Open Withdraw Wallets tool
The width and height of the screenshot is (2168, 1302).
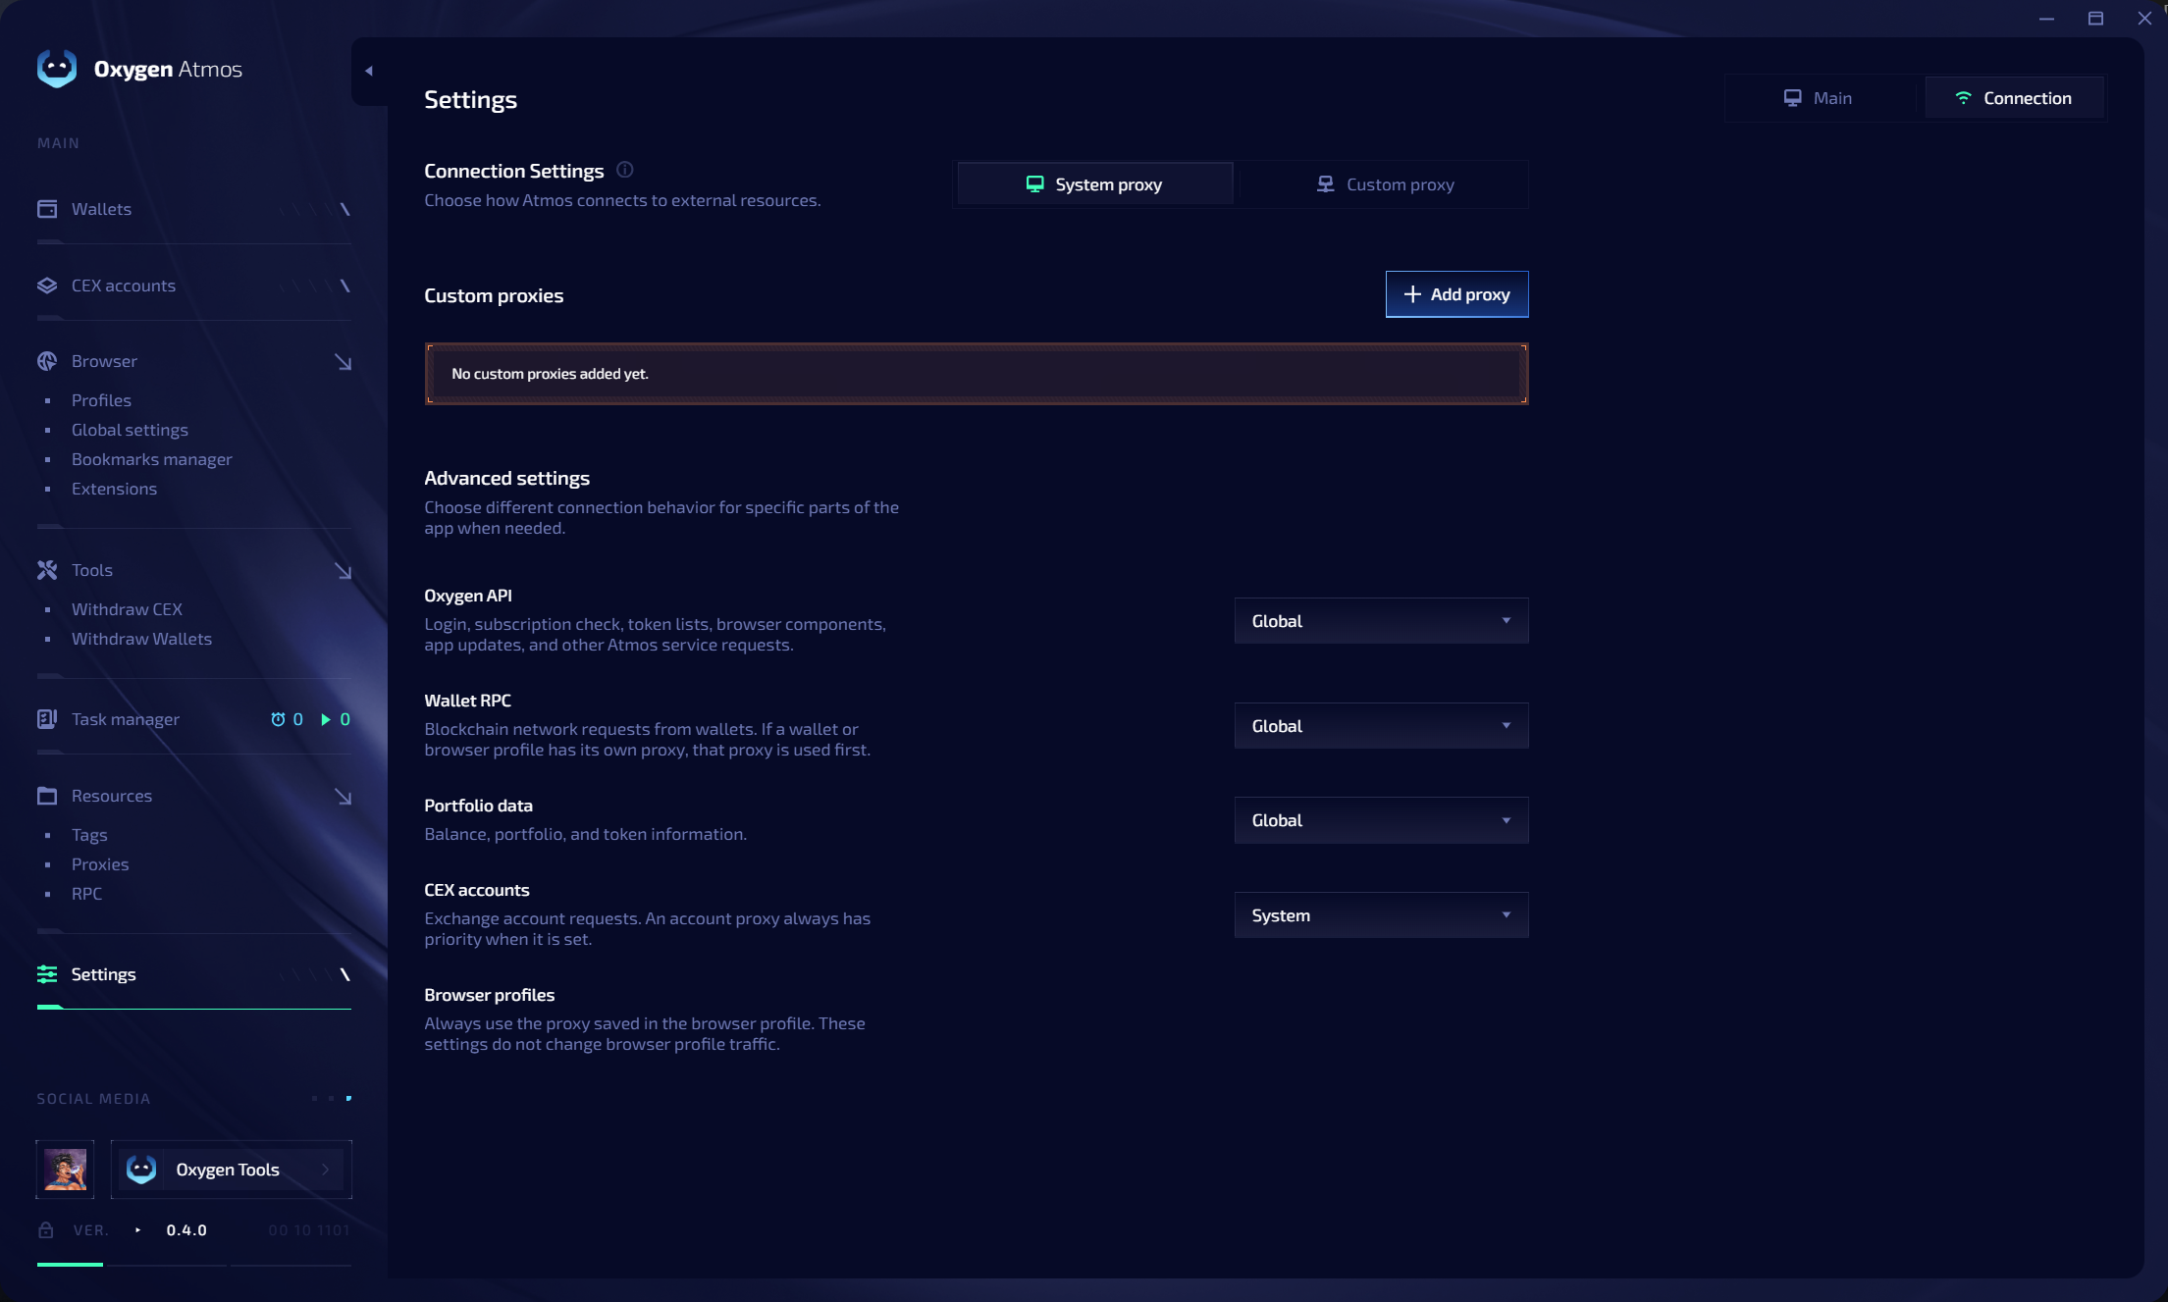[x=141, y=639]
